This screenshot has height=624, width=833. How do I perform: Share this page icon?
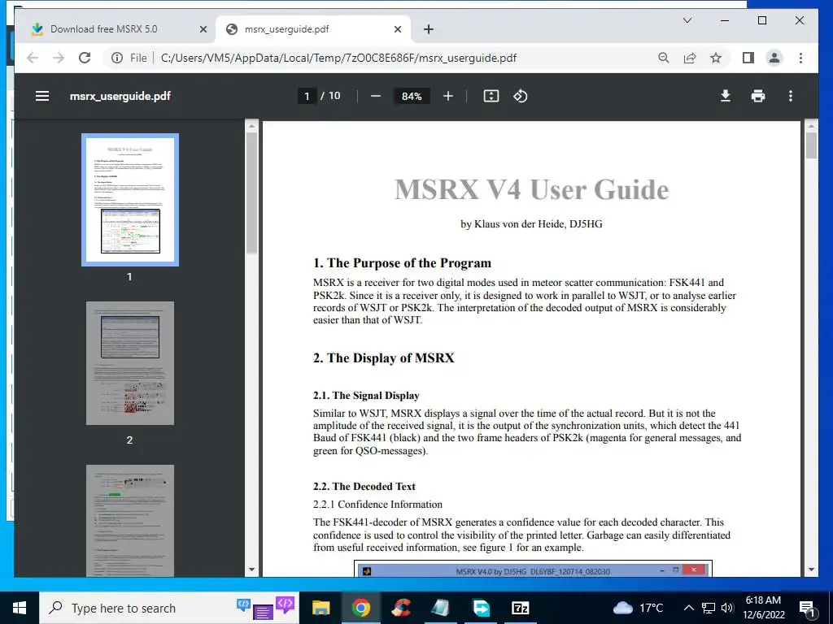(x=690, y=58)
